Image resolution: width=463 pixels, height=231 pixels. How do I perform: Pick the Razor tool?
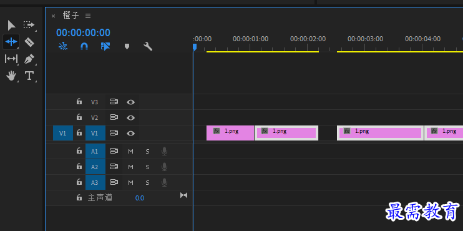pos(29,42)
